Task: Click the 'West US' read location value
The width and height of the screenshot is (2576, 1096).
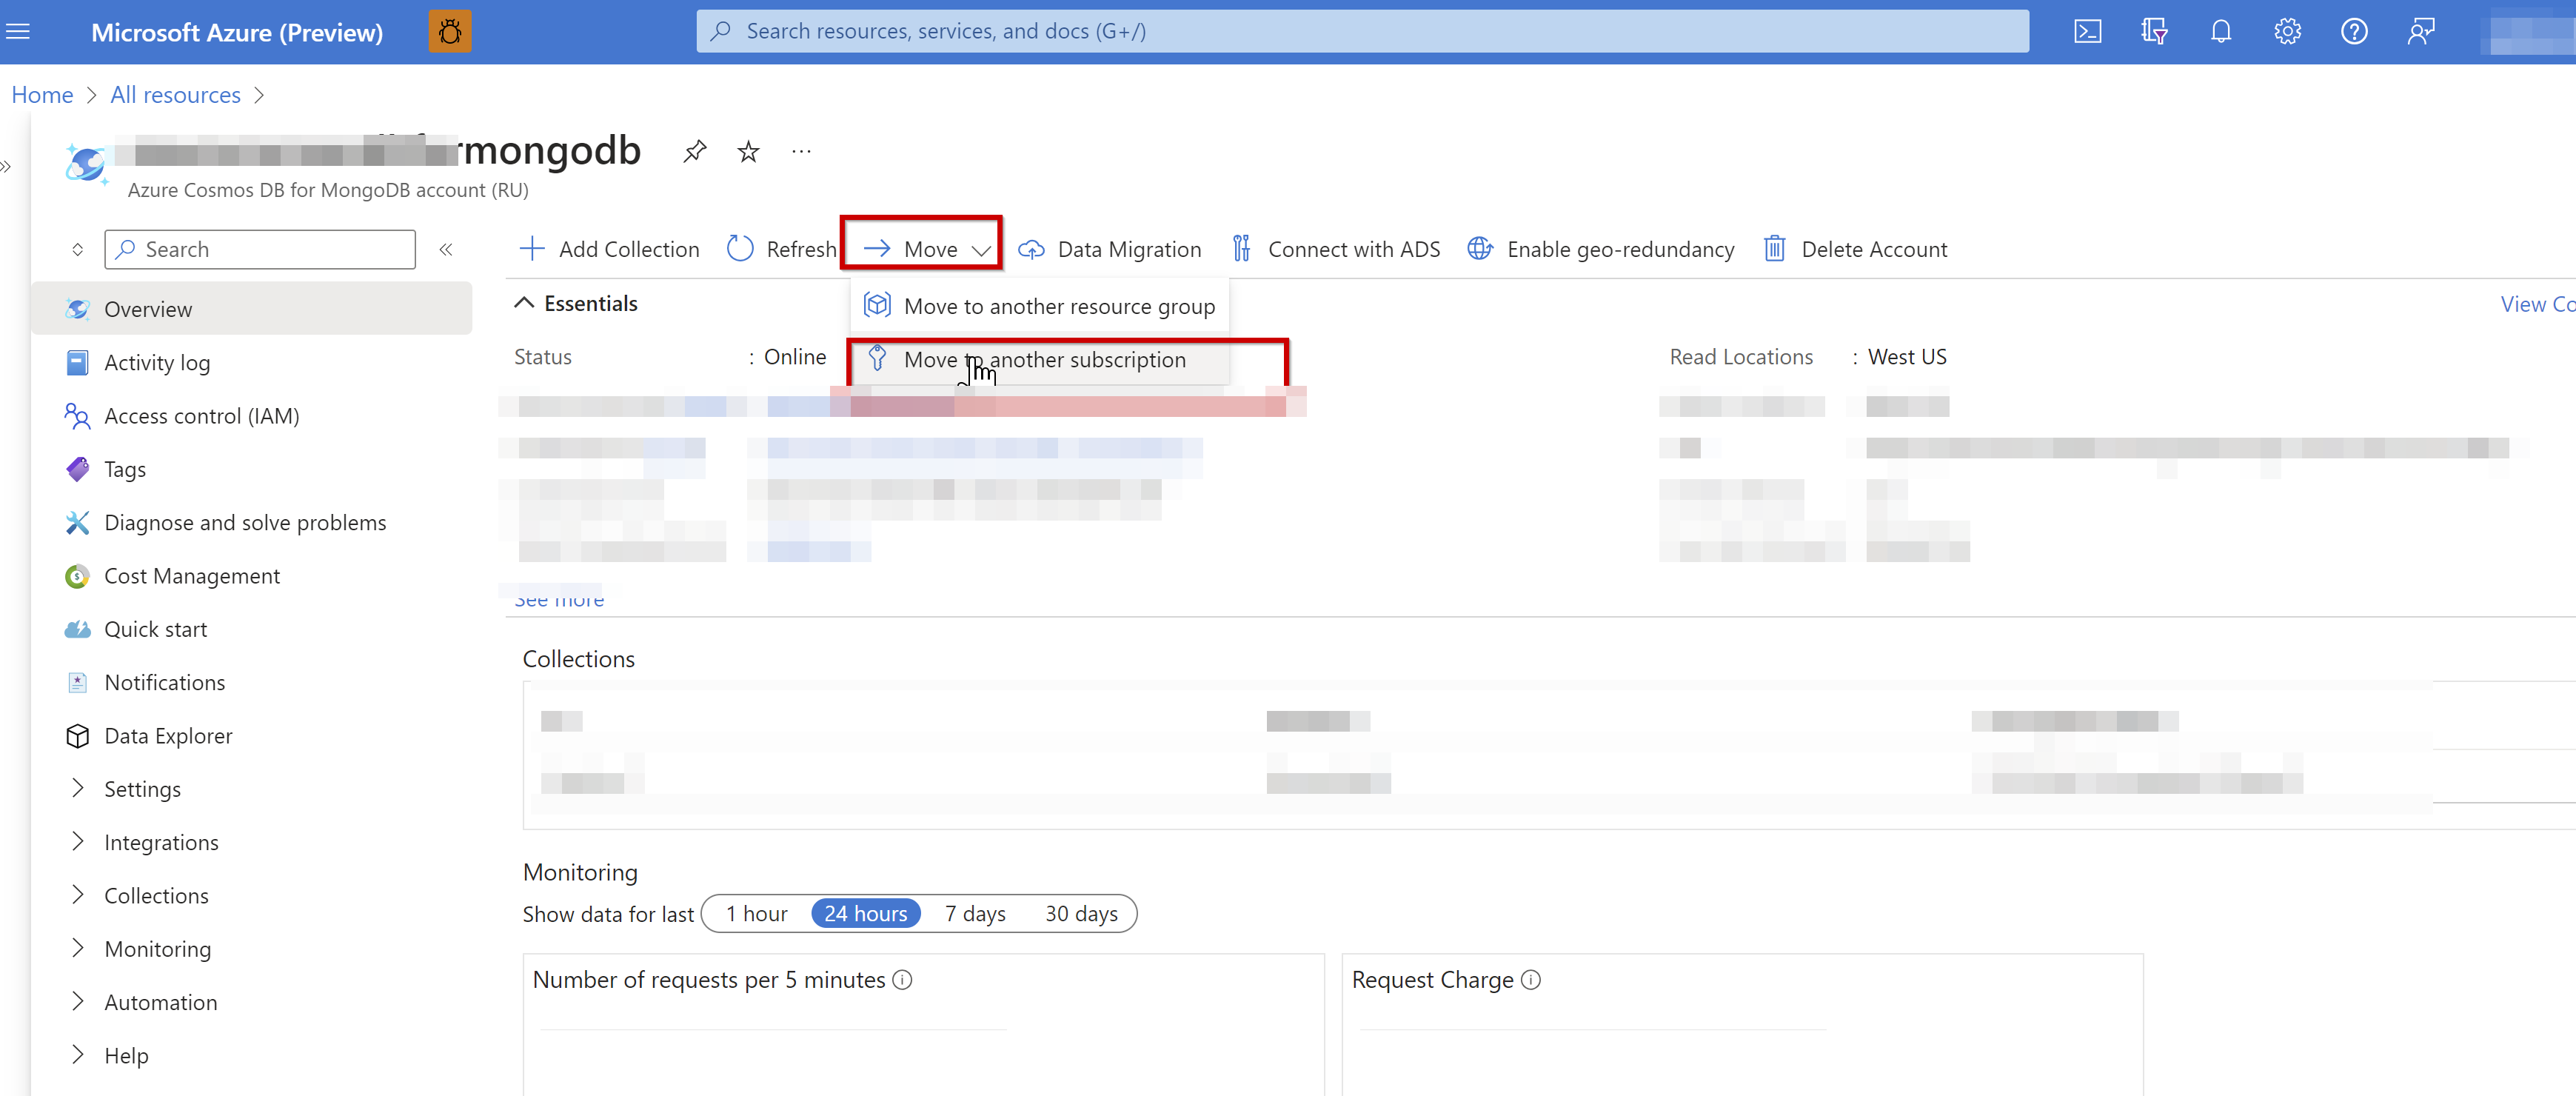Action: pyautogui.click(x=1907, y=358)
